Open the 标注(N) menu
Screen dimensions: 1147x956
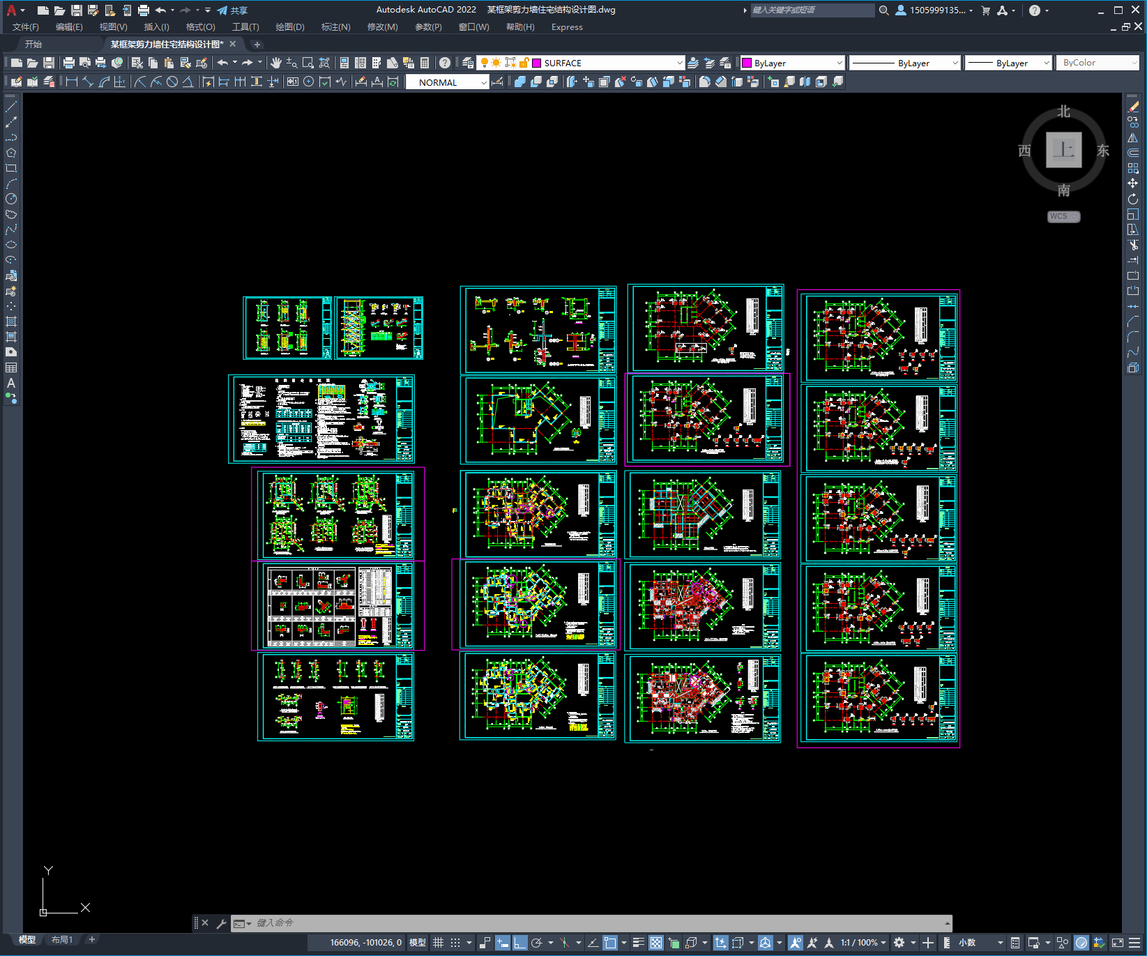pyautogui.click(x=335, y=27)
